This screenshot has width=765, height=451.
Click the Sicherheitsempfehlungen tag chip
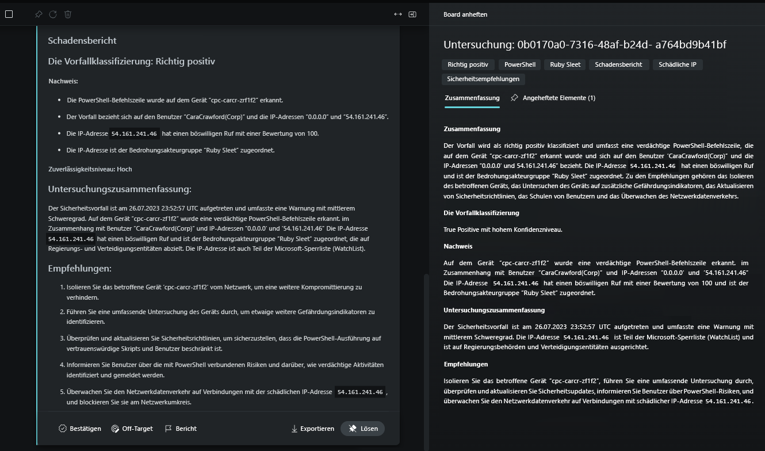click(x=483, y=79)
